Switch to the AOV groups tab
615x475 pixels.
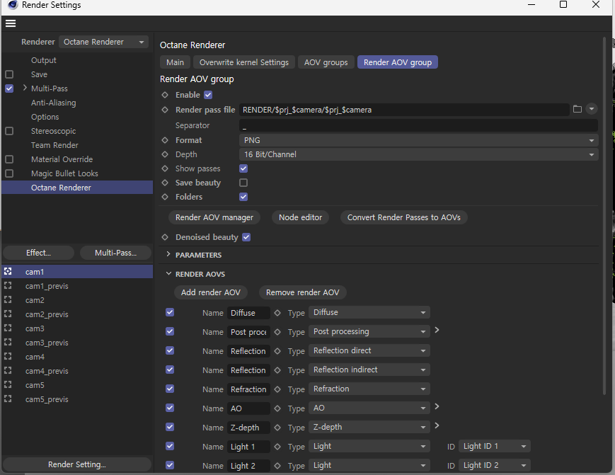point(326,62)
